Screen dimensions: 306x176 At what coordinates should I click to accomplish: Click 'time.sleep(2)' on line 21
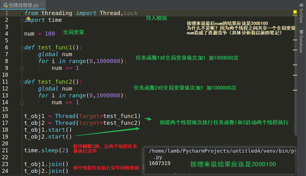point(46,150)
